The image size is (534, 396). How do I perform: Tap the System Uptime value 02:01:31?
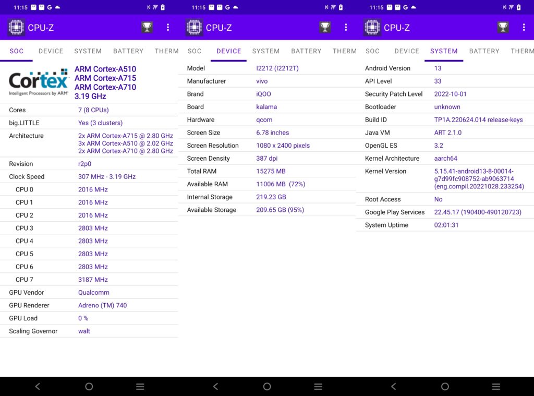[446, 225]
